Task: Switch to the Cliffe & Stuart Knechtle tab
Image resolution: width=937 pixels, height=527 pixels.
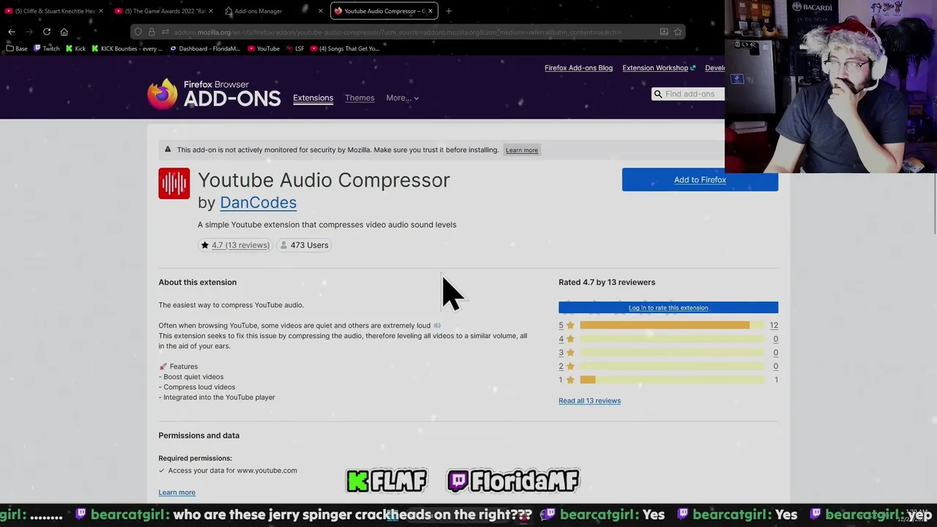Action: (55, 11)
